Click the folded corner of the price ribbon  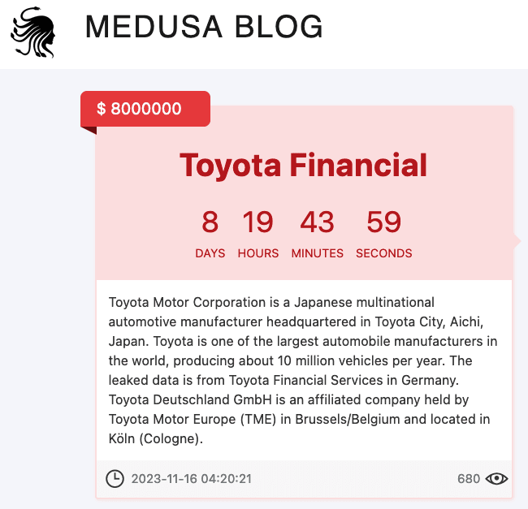[89, 130]
